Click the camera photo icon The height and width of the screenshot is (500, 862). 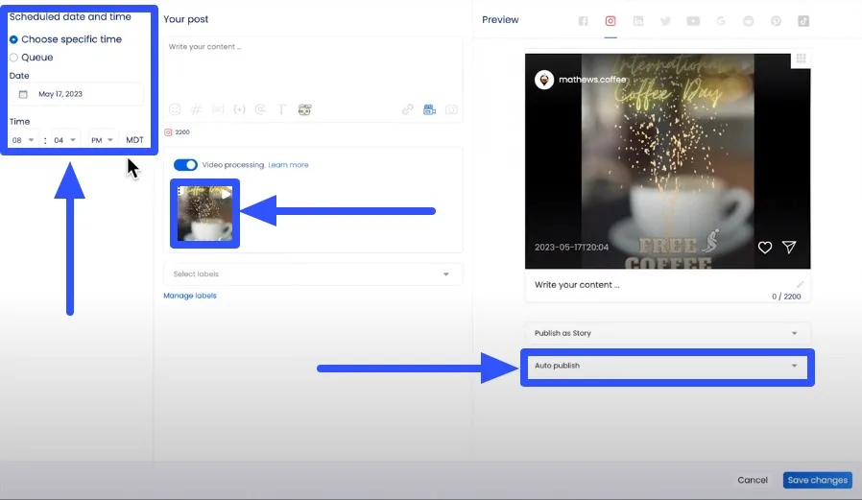[450, 109]
